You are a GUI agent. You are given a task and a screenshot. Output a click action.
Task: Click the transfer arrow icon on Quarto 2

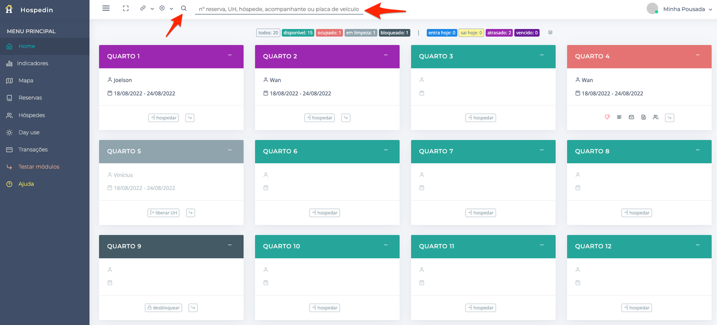click(x=346, y=118)
